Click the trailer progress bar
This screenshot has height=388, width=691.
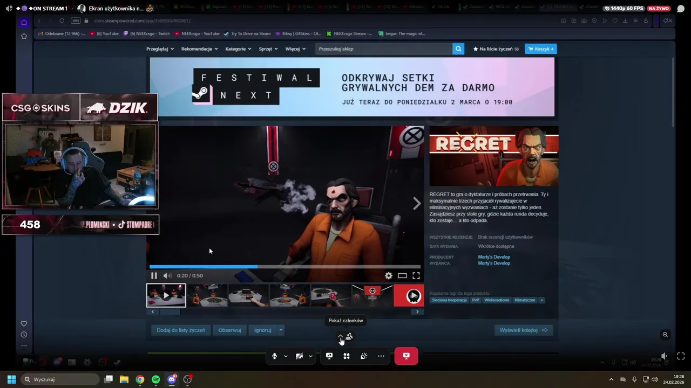click(285, 267)
